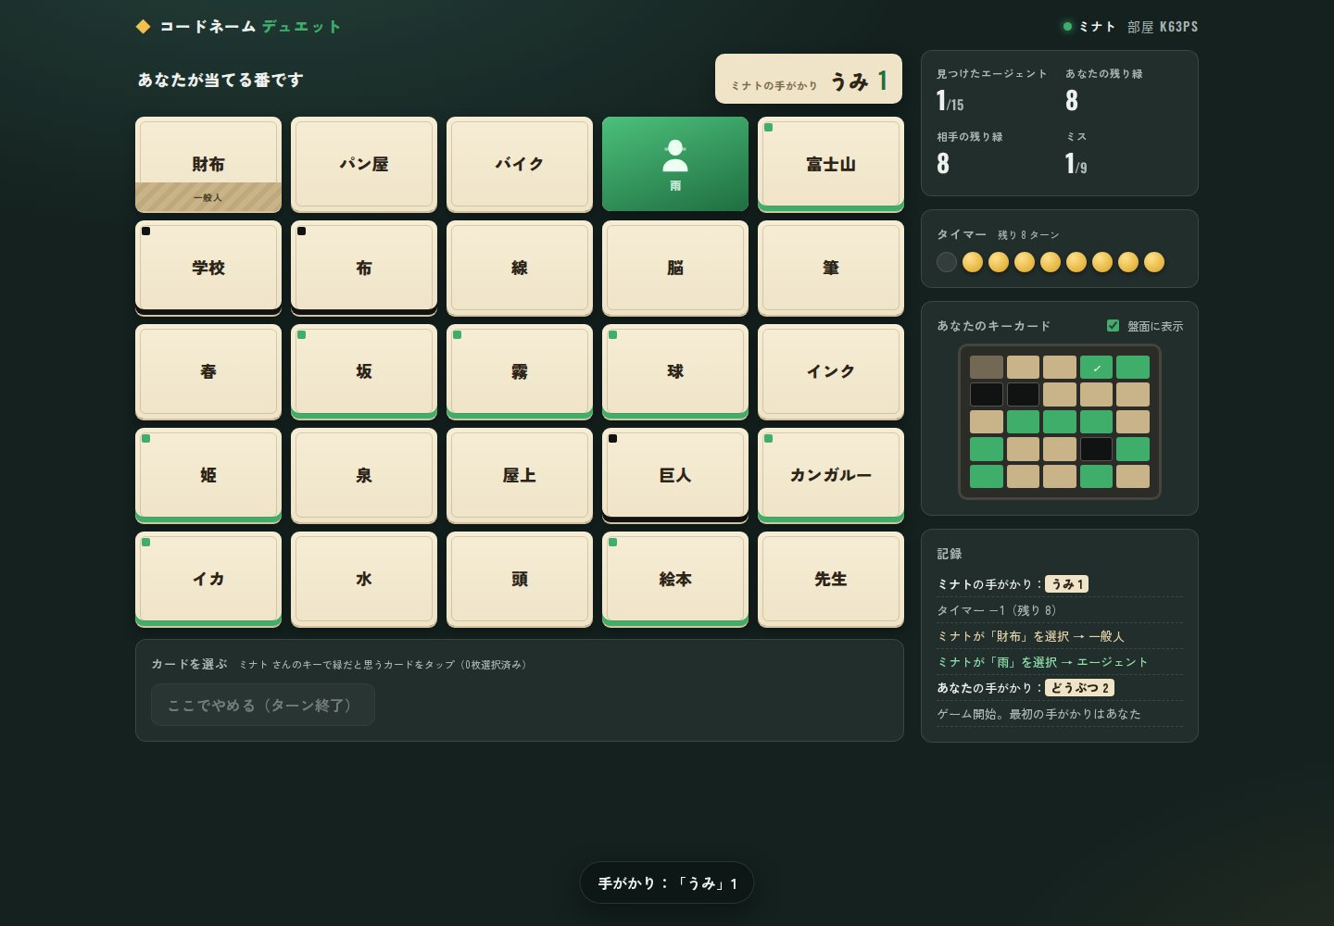1334x926 pixels.
Task: Choose the インク card
Action: pyautogui.click(x=831, y=371)
